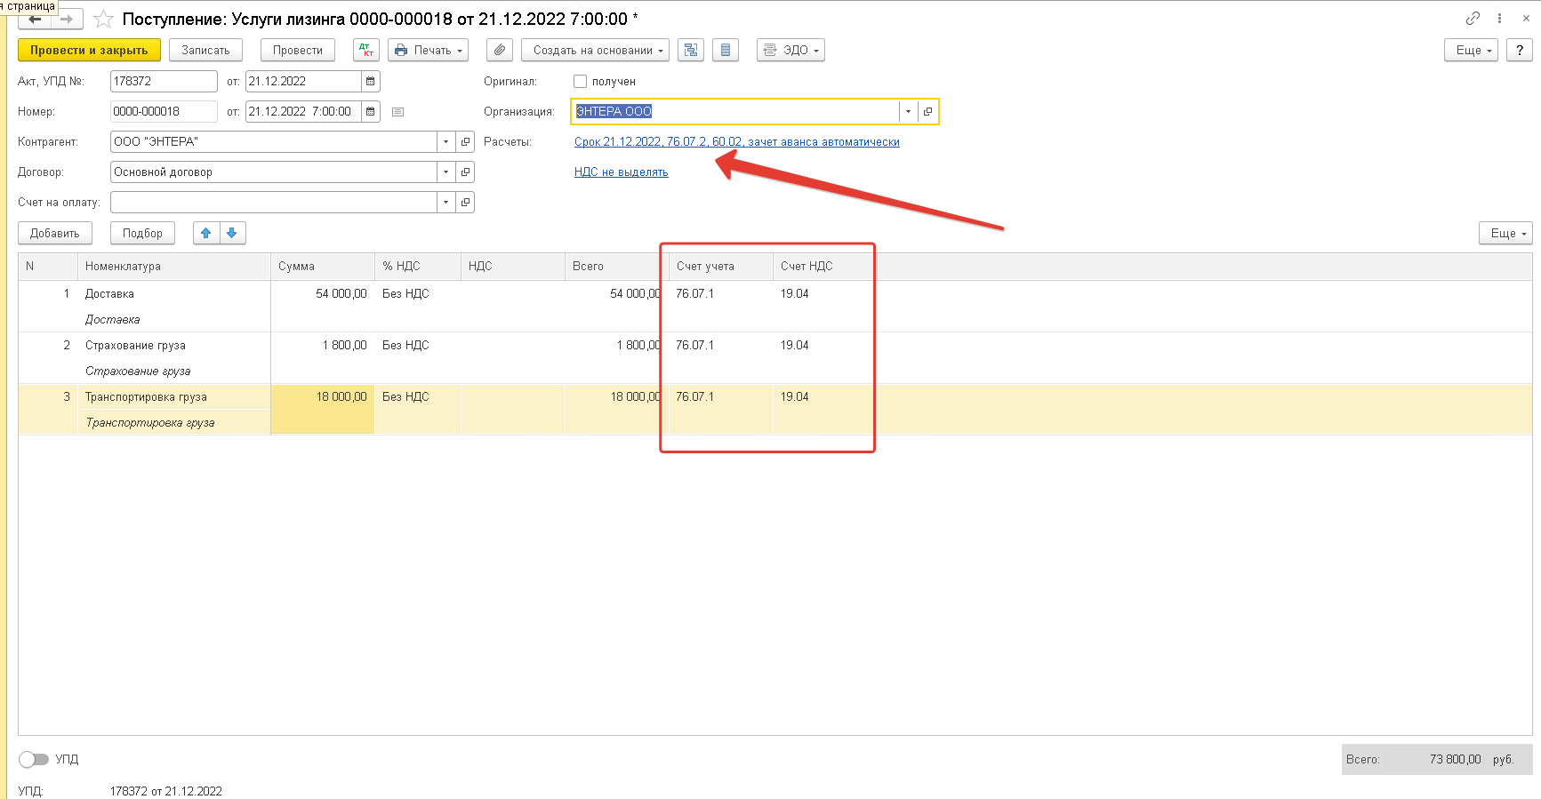Open calendar for document Номер date
The image size is (1541, 799).
tap(371, 111)
